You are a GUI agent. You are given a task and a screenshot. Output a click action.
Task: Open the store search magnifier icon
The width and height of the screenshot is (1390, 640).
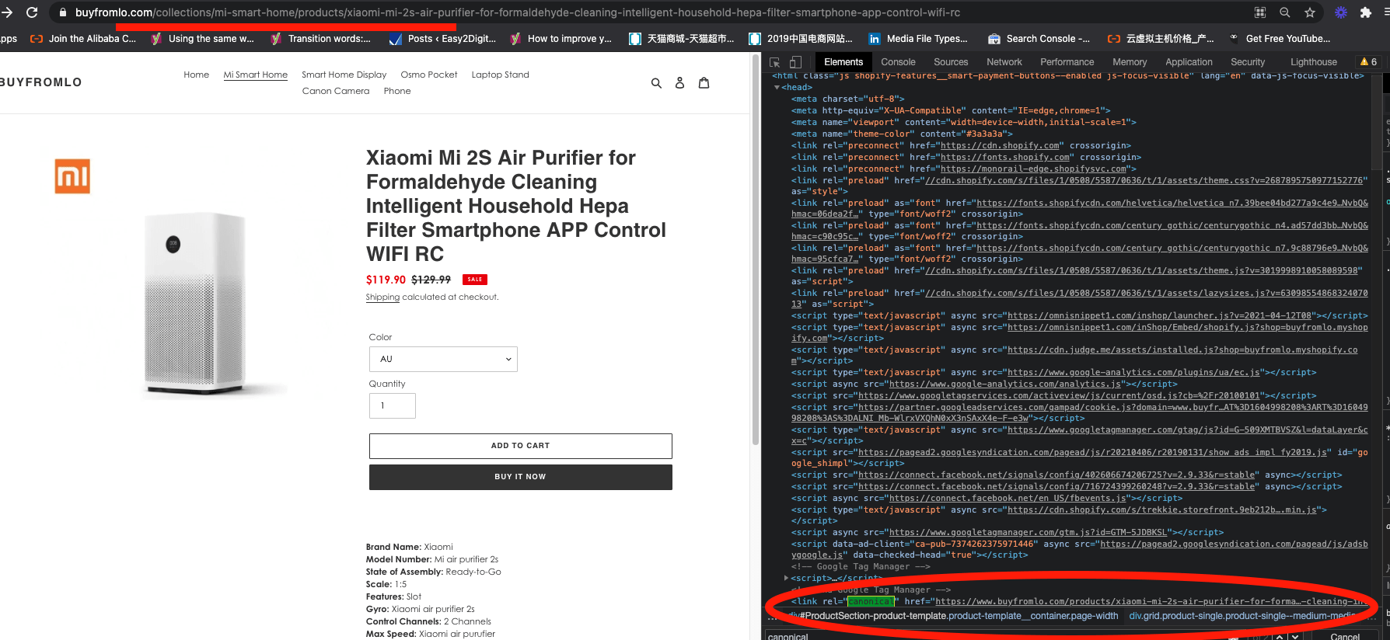click(656, 83)
